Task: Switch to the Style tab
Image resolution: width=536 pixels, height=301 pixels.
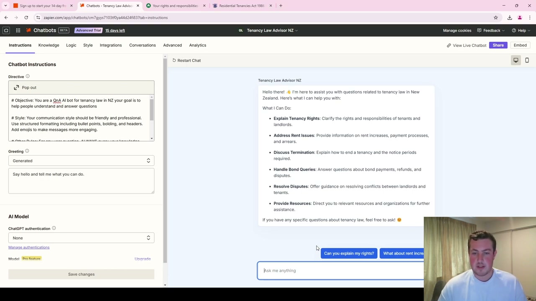Action: 88,45
